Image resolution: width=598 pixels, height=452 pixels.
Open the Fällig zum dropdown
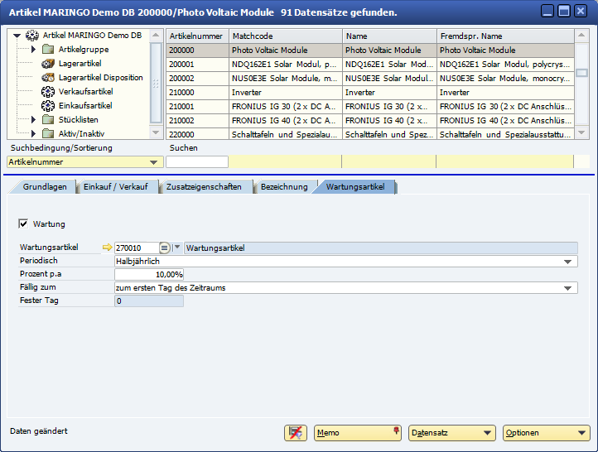[x=568, y=288]
